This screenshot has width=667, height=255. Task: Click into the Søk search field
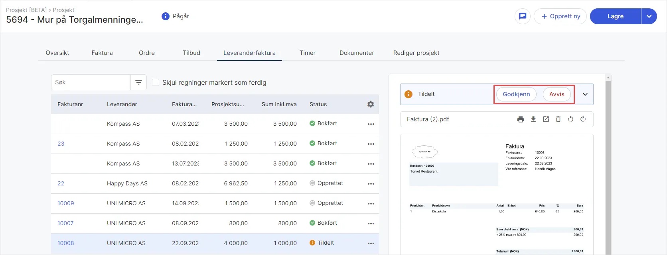91,82
